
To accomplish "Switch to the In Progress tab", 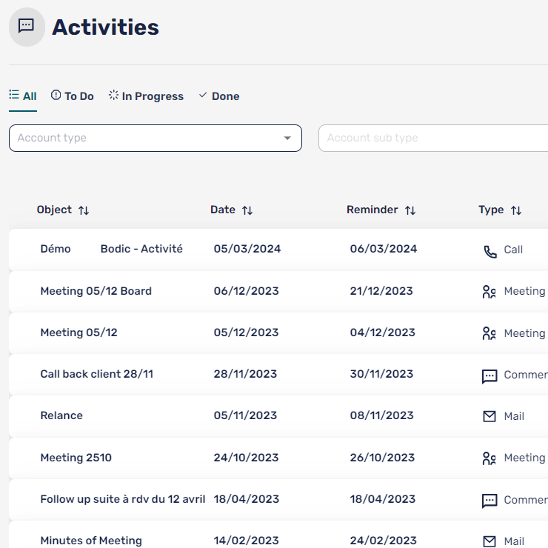I will tap(146, 96).
